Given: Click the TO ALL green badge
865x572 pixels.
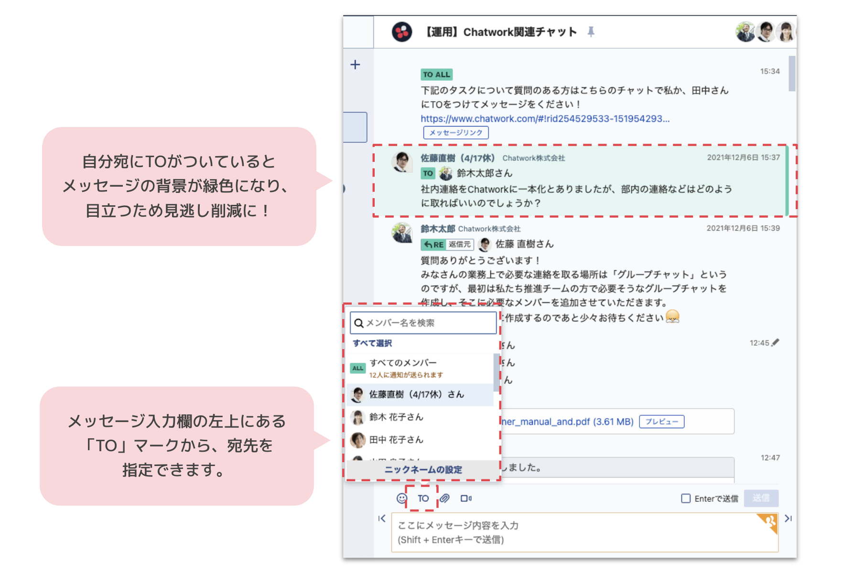Looking at the screenshot, I should coord(436,74).
